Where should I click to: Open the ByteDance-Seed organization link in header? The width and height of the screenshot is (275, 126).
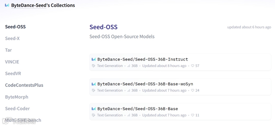(x=29, y=5)
